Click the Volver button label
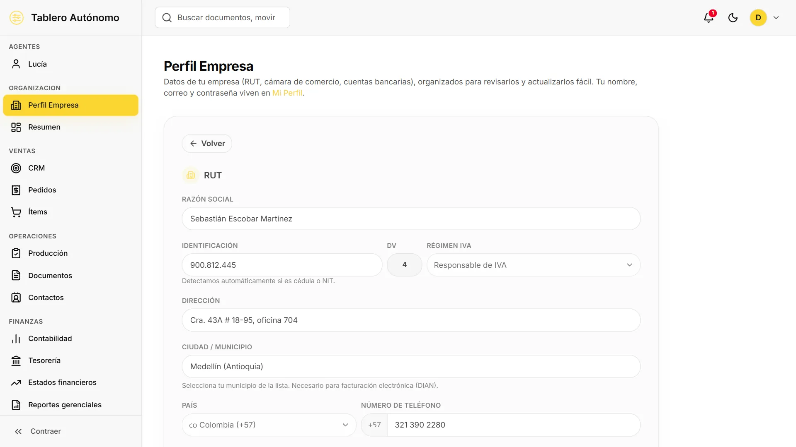The image size is (796, 447). click(213, 144)
